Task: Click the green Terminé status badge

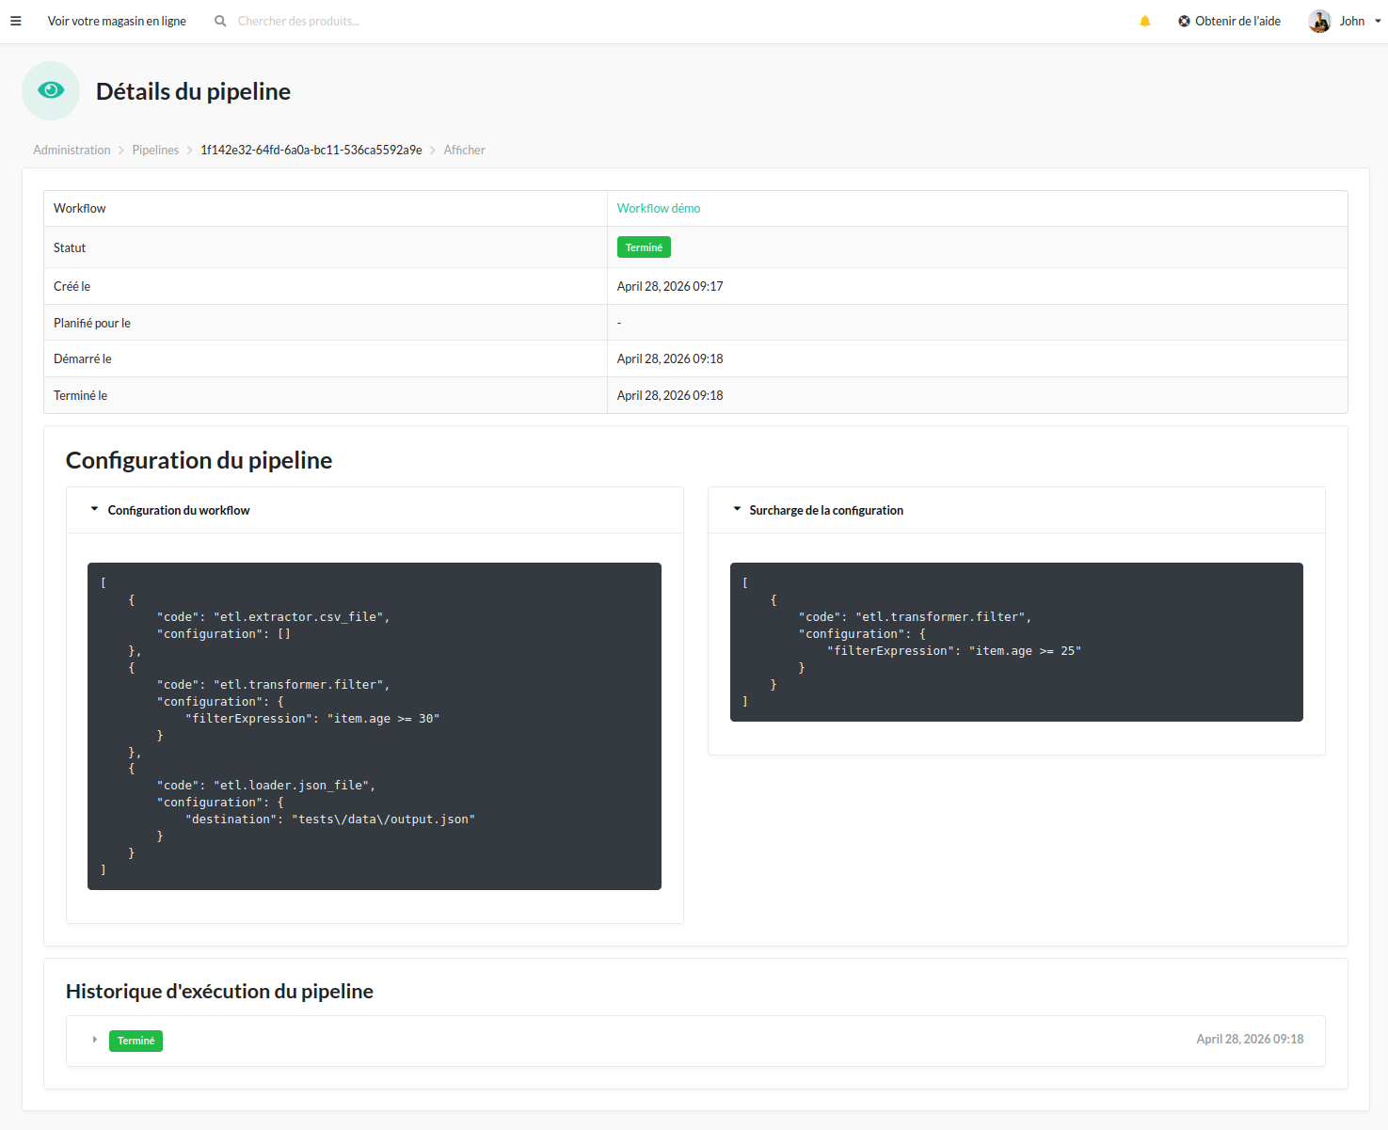Action: [644, 247]
